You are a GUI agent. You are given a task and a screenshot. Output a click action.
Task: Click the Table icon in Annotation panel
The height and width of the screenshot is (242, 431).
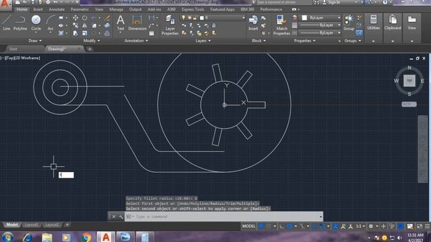click(152, 33)
